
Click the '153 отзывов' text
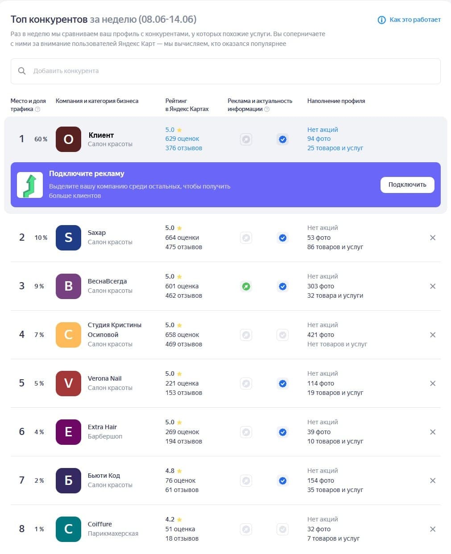coord(183,393)
